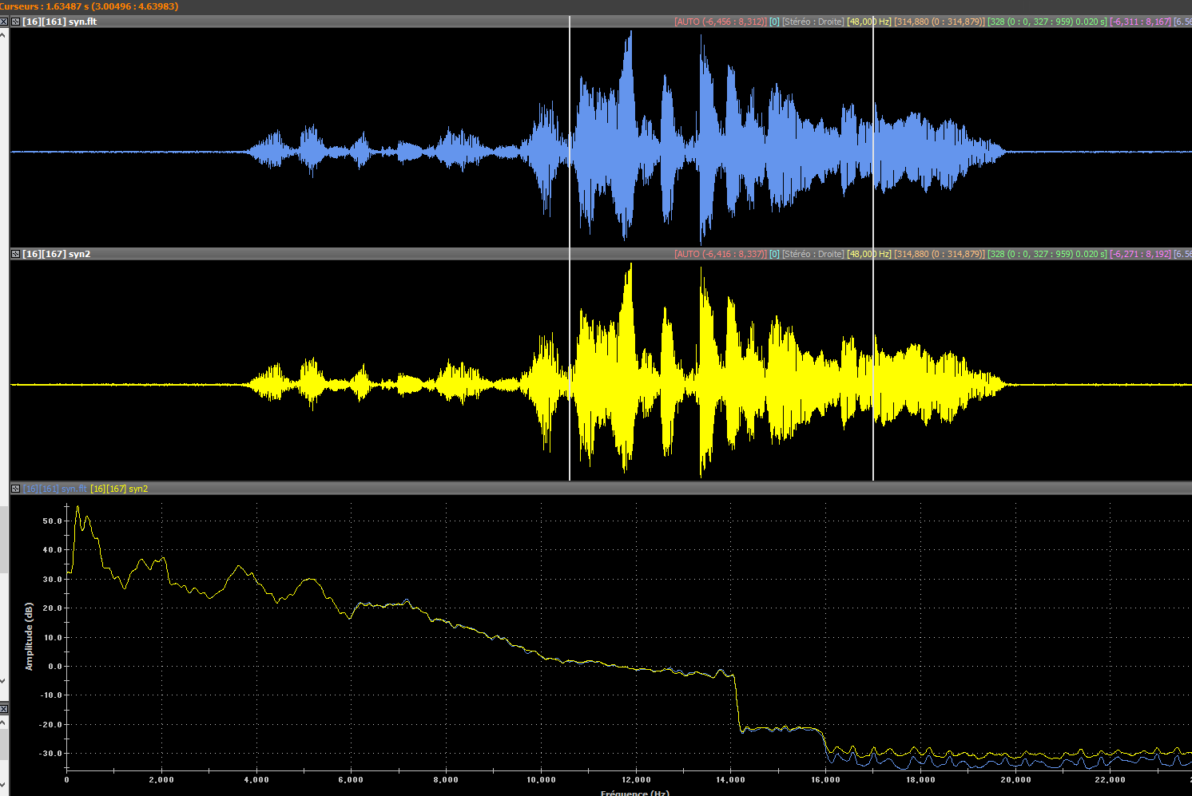
Task: Click the cyan [0] channel label on syn.flt
Action: click(774, 22)
